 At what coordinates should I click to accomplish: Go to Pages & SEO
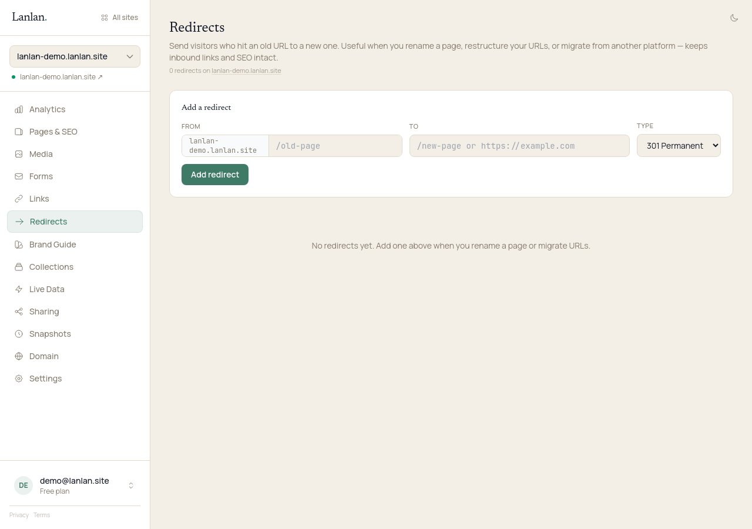[x=75, y=132]
